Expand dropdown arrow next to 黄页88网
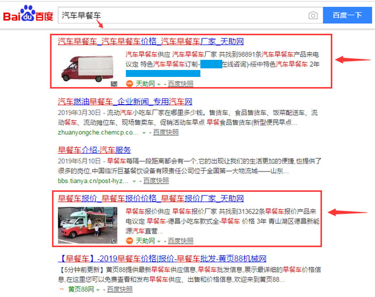 pos(98,290)
